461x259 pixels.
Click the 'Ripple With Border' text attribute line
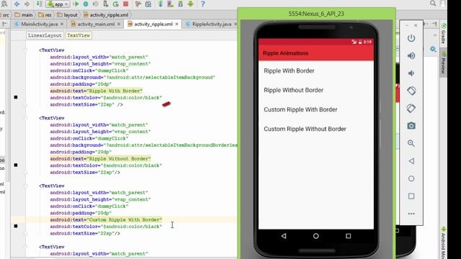click(96, 91)
